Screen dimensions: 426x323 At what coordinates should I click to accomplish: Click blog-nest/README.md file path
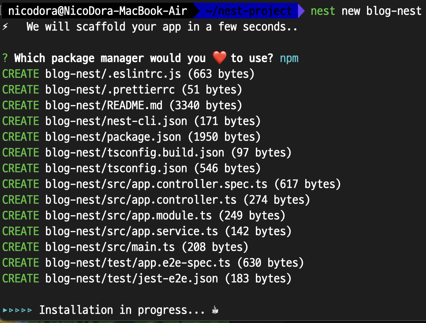pyautogui.click(x=104, y=105)
